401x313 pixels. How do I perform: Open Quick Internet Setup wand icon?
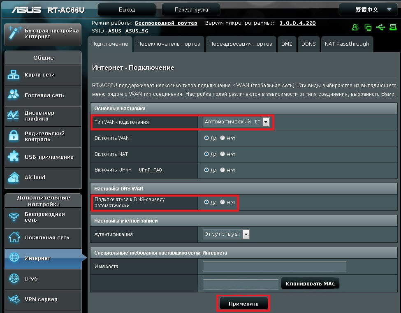tap(14, 32)
